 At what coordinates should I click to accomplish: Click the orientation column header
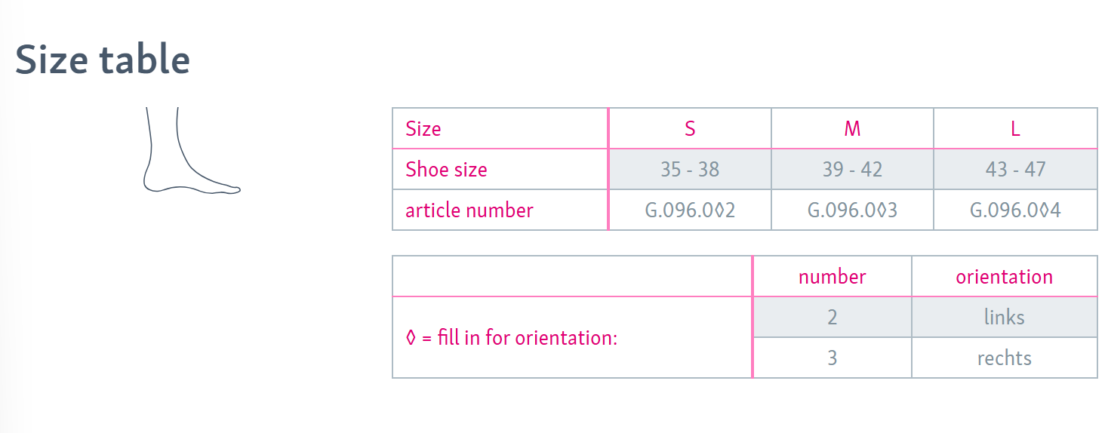pyautogui.click(x=1004, y=277)
